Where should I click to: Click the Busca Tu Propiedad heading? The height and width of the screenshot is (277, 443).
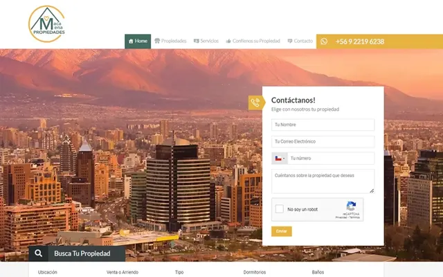pyautogui.click(x=82, y=253)
